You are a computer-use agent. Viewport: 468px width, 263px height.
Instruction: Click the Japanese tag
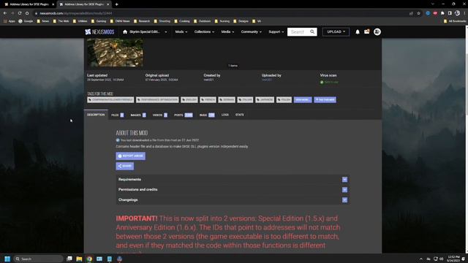point(265,99)
